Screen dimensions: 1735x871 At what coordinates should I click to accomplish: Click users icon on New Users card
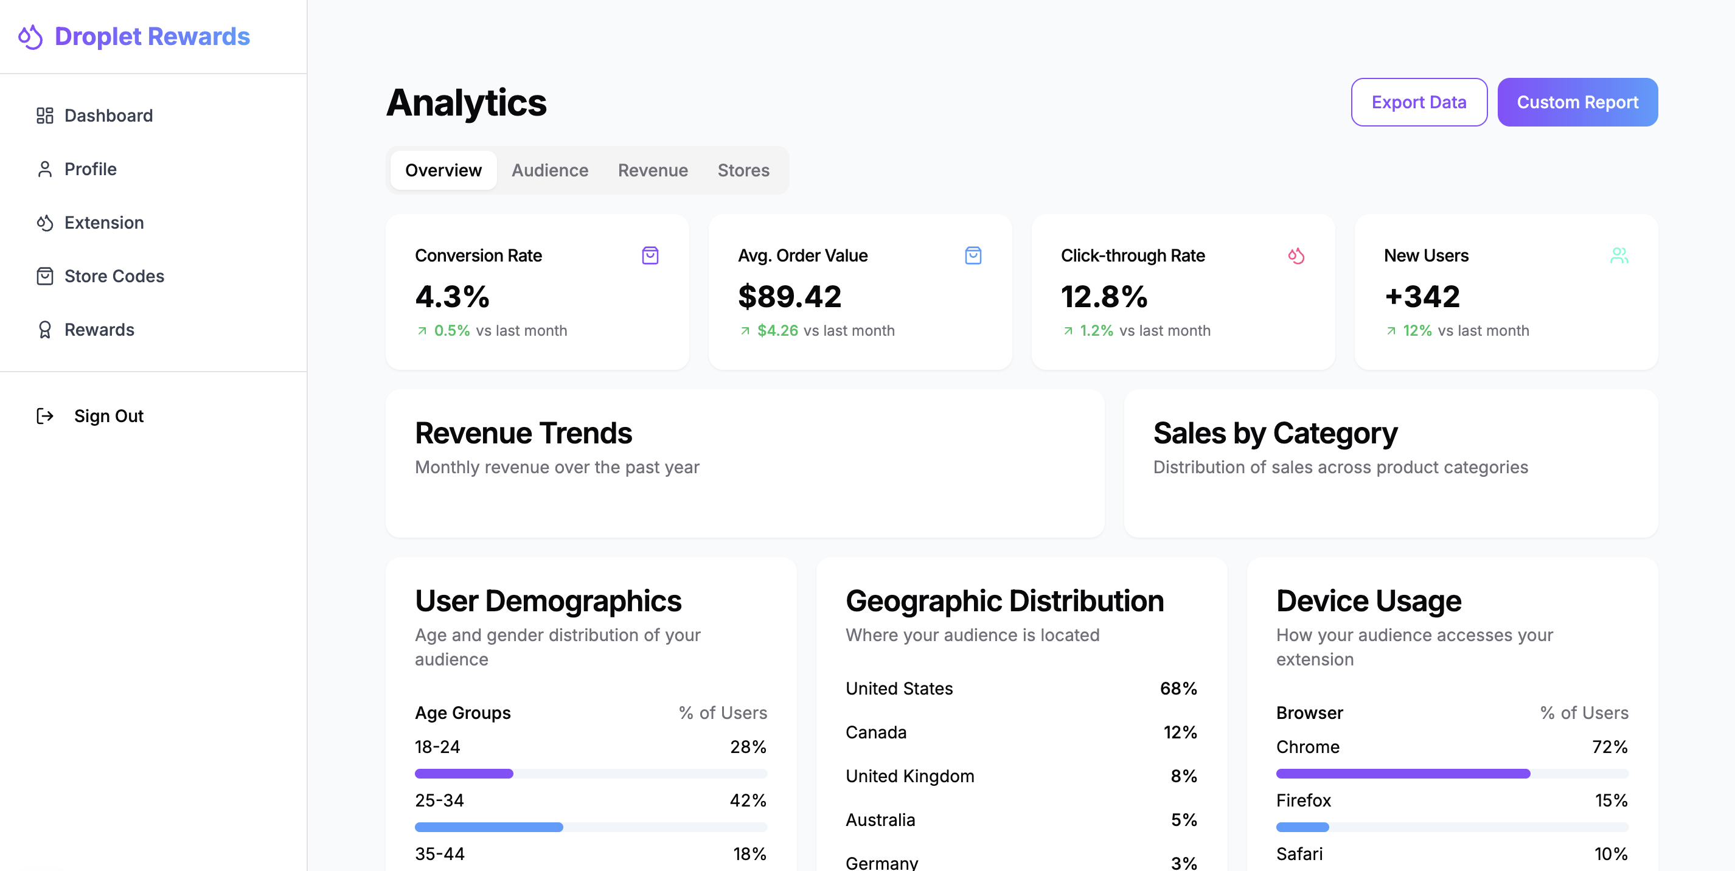(x=1618, y=256)
